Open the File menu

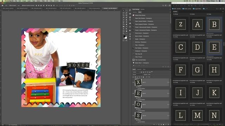tap(16, 1)
